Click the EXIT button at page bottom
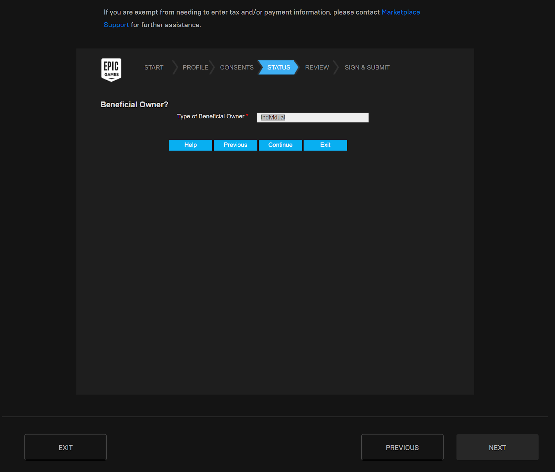555x472 pixels. (x=66, y=447)
